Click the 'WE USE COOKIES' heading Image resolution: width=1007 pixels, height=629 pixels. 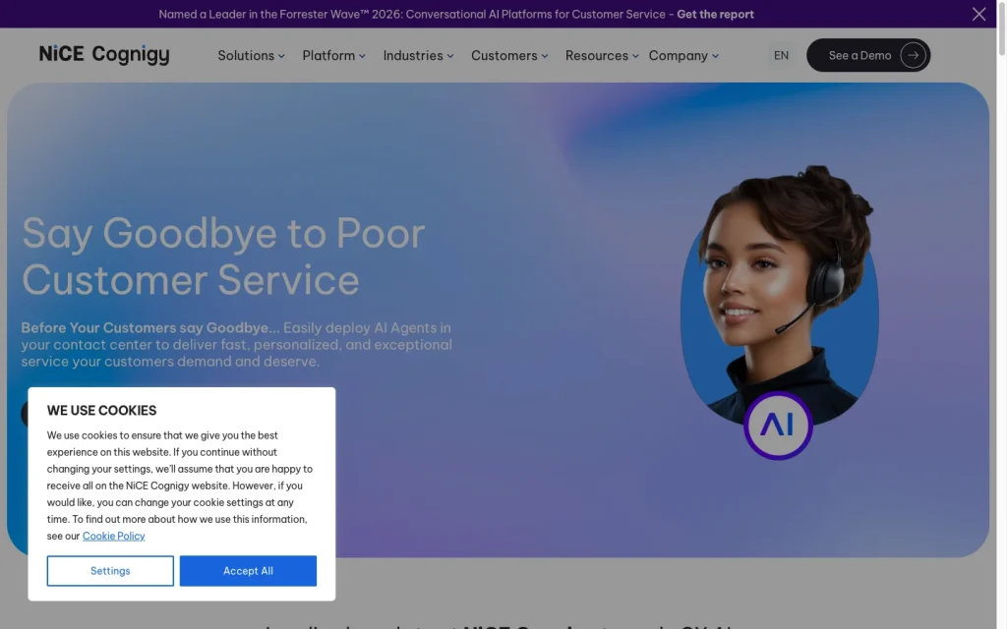[x=101, y=410]
